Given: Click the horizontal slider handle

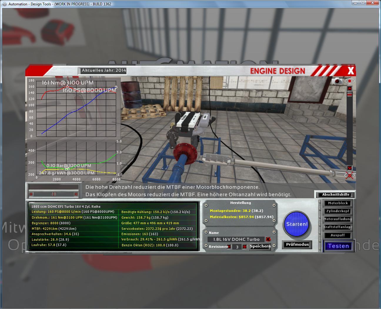Looking at the screenshot, I should (54, 194).
